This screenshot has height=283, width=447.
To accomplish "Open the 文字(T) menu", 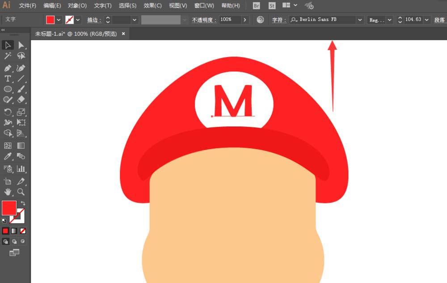I will (103, 5).
